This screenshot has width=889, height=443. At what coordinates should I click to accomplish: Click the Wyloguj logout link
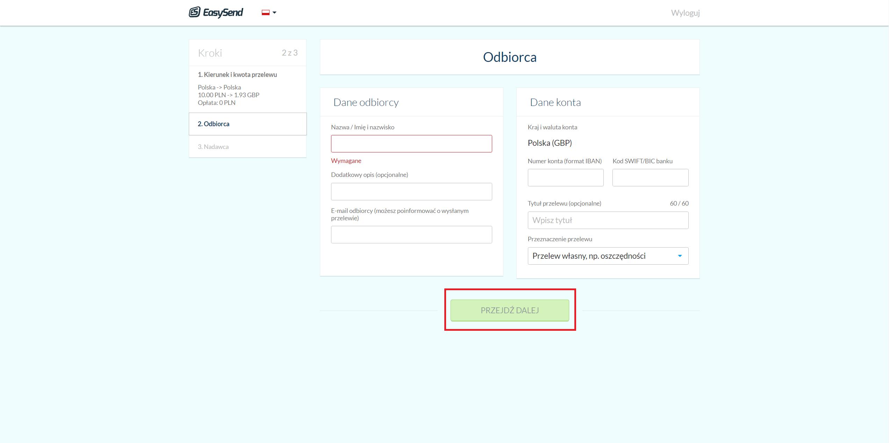[x=685, y=13]
